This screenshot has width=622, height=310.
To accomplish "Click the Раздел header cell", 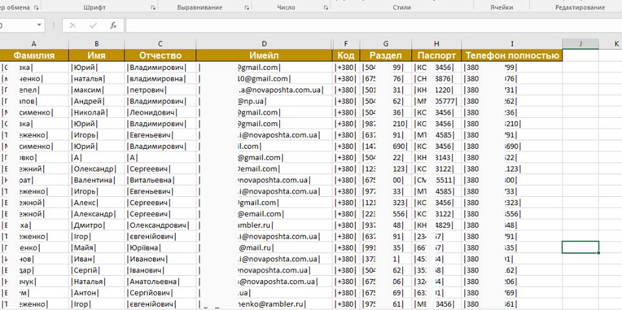I will tap(386, 56).
